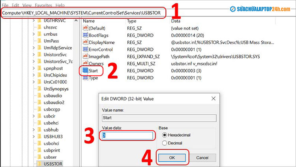
Task: Click the USBHUB3 folder icon
Action: point(39,137)
